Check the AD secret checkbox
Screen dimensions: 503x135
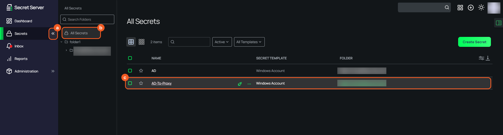pyautogui.click(x=130, y=71)
